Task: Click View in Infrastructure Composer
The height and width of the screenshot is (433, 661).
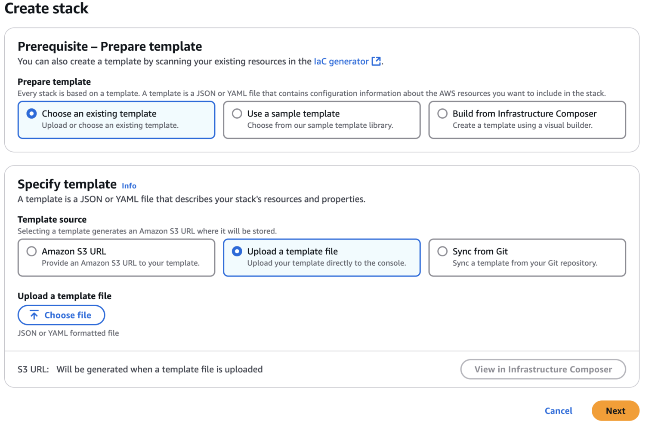Action: click(x=543, y=369)
